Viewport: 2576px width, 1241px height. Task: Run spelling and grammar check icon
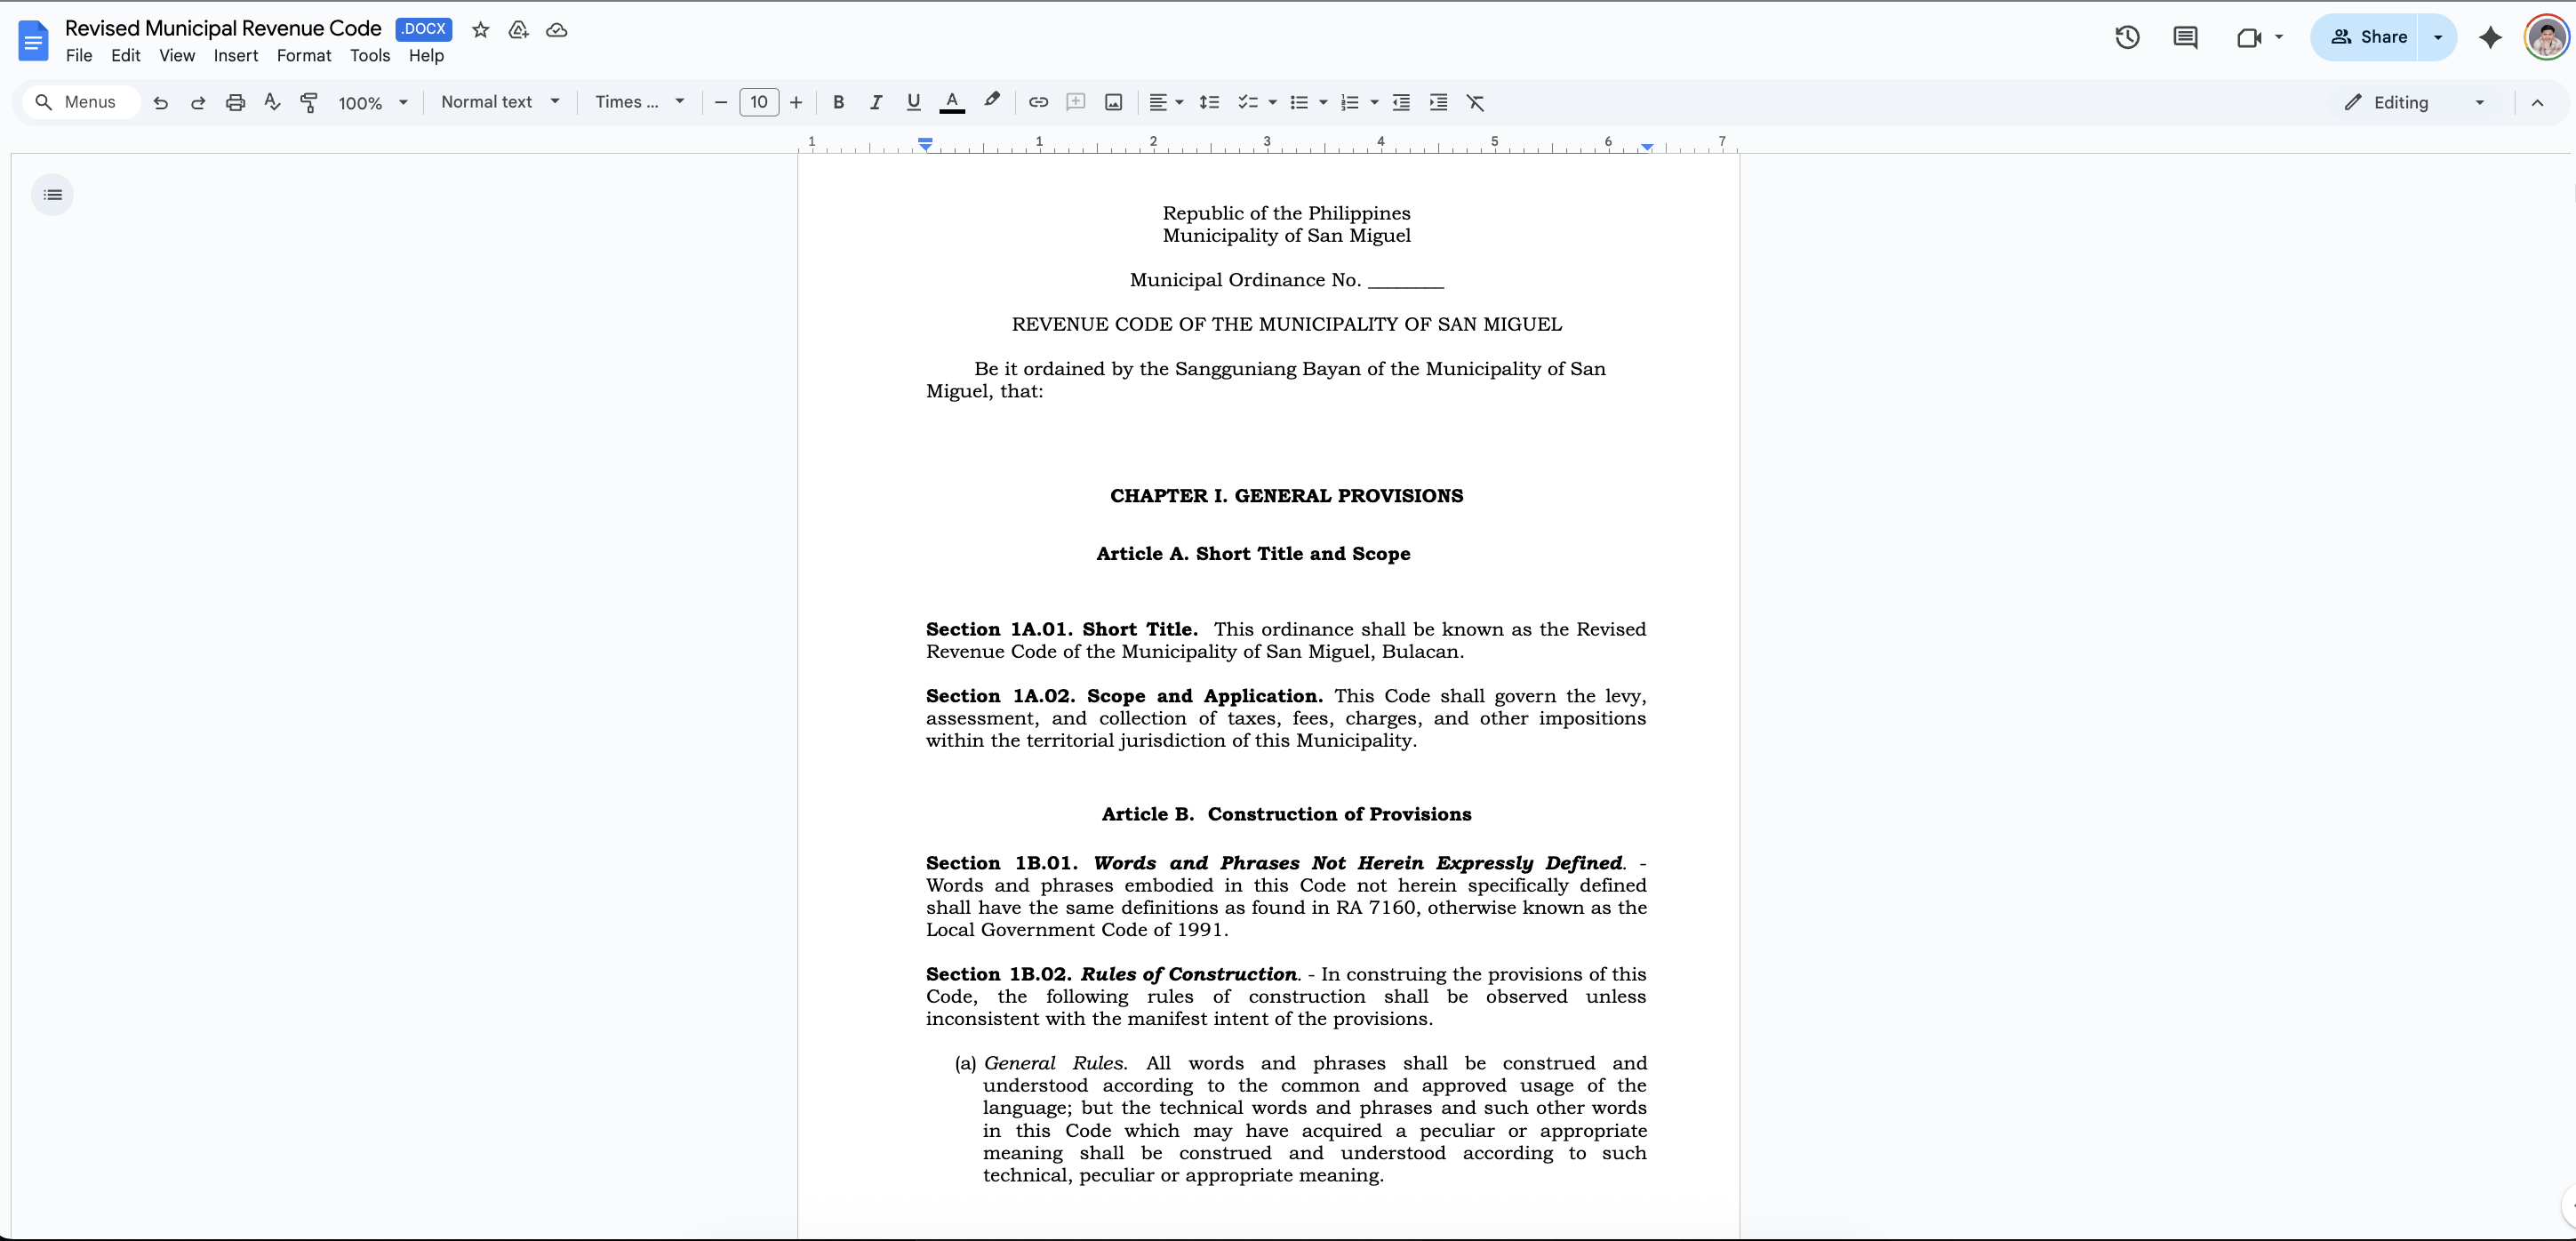[x=272, y=102]
